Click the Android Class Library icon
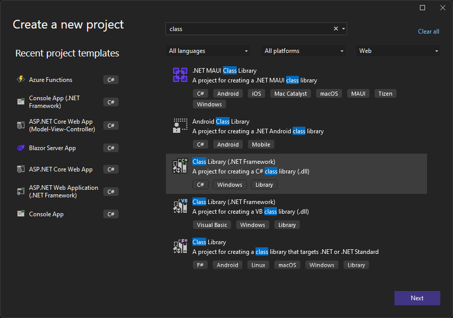The width and height of the screenshot is (453, 318). coord(180,126)
